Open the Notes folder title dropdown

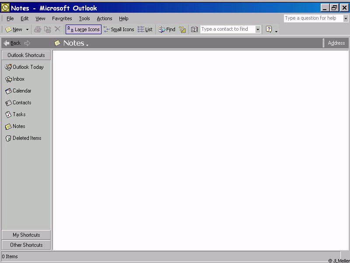coord(71,43)
